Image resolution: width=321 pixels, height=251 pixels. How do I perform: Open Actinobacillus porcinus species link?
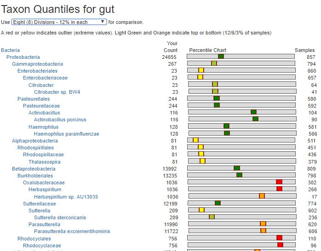coord(60,120)
